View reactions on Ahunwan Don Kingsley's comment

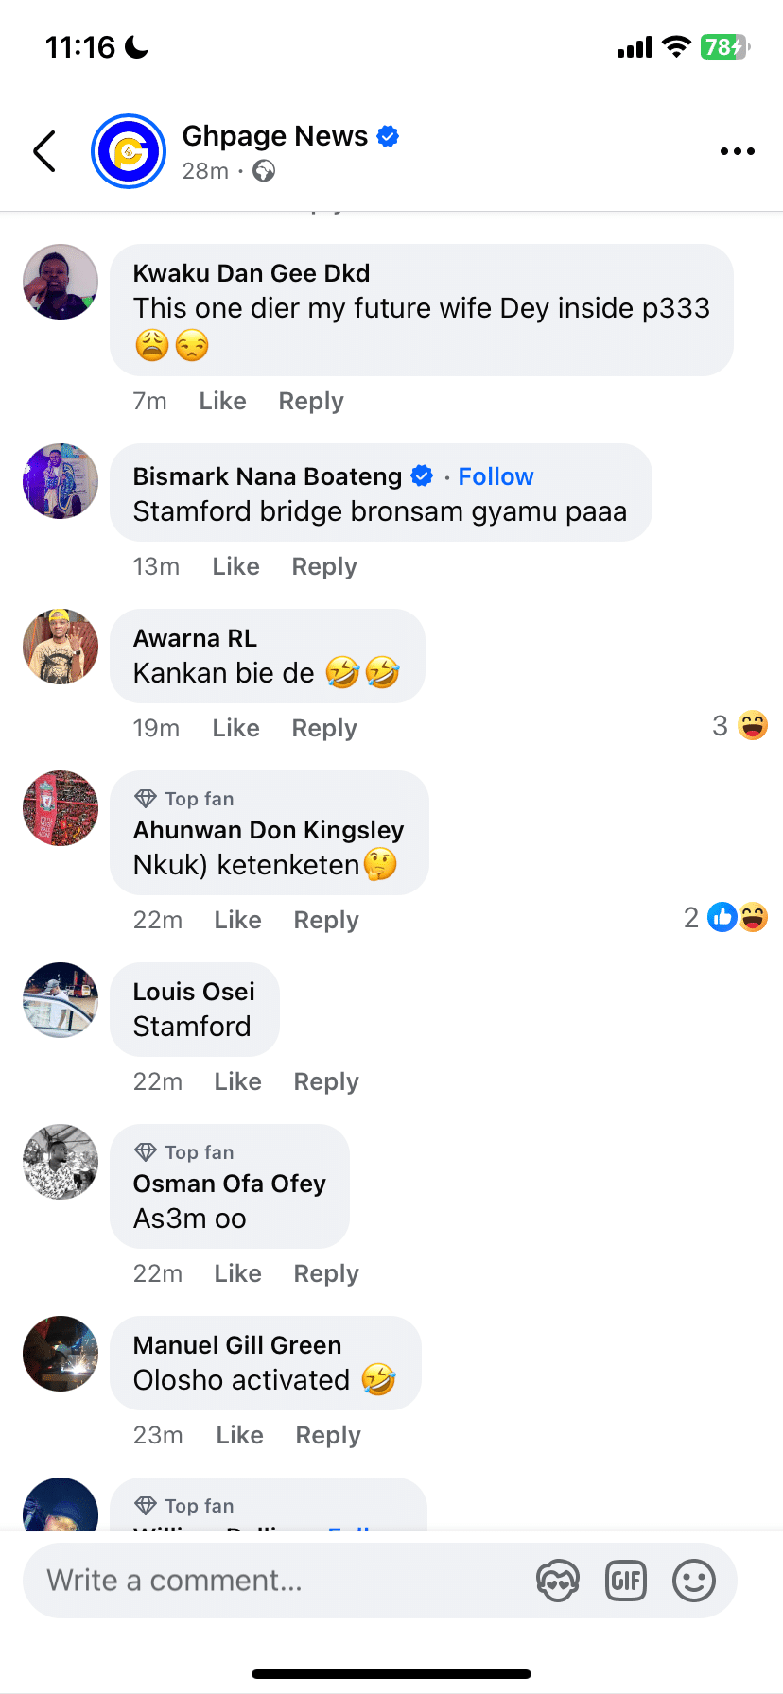click(726, 918)
